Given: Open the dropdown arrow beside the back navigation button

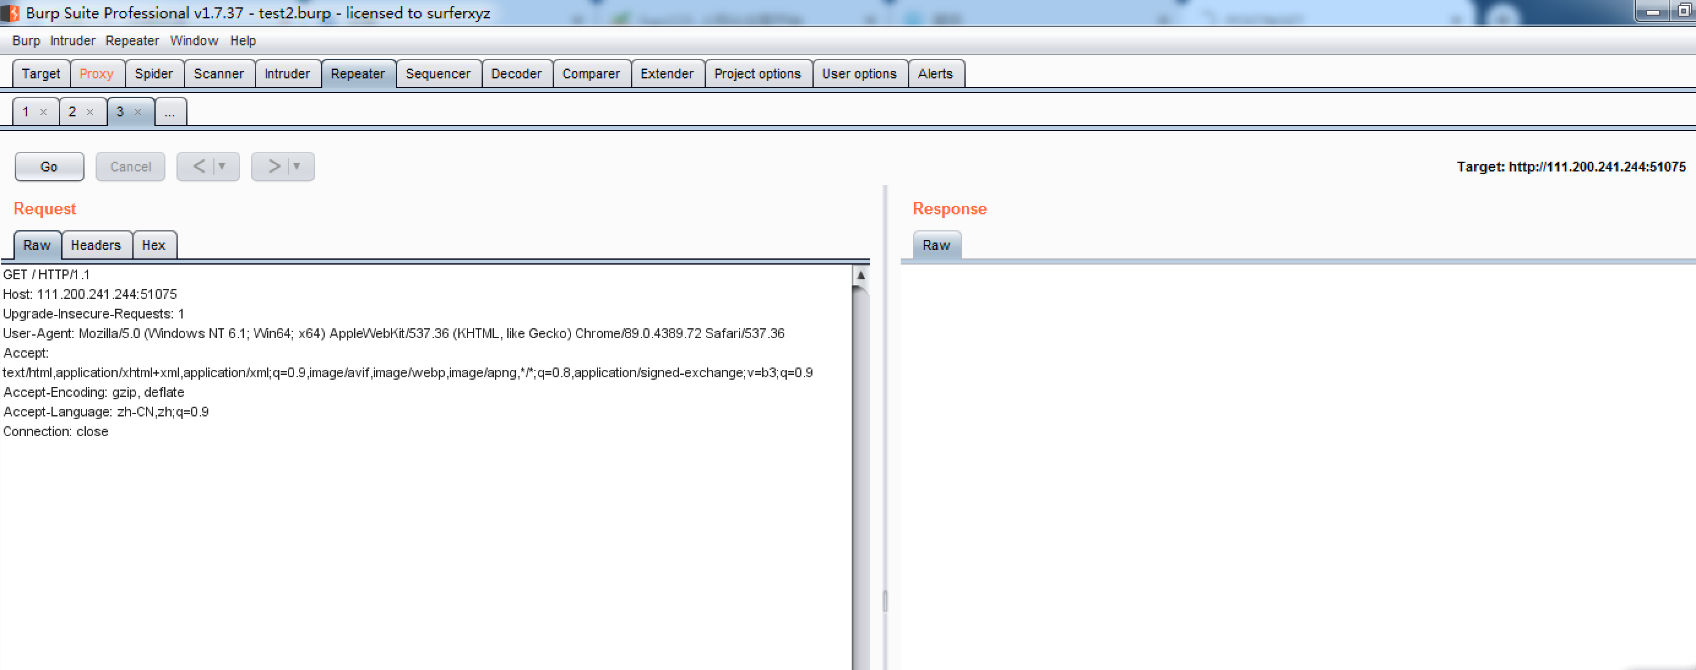Looking at the screenshot, I should [222, 167].
